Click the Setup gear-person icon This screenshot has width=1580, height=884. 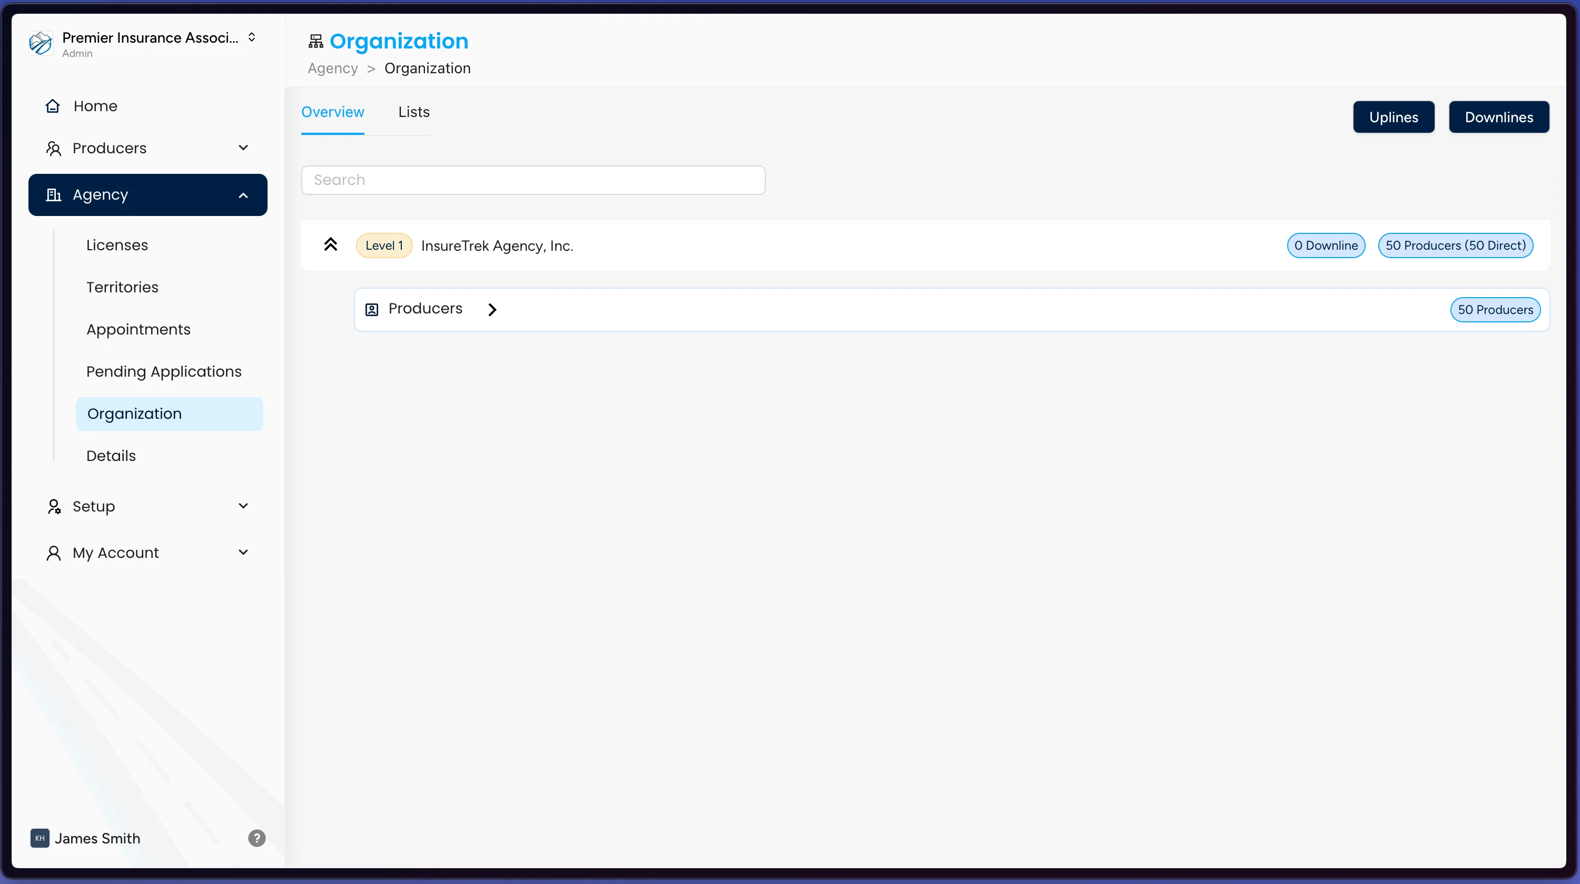coord(53,506)
